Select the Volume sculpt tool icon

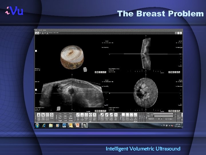click(x=102, y=115)
